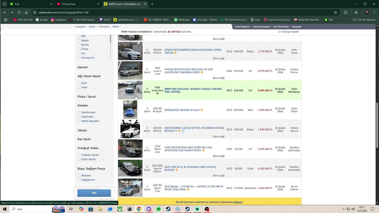Viewport: 379px width, 213px height.
Task: Open Google bookmark
Action: [x=42, y=20]
